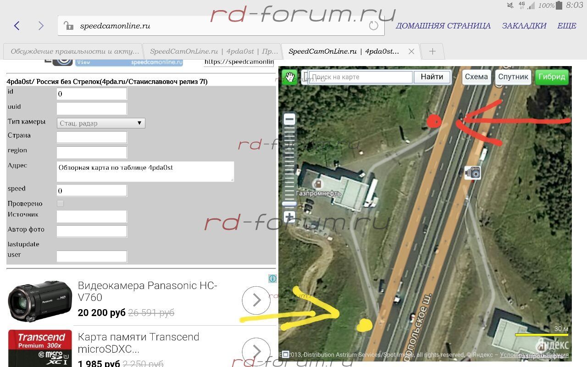587x367 pixels.
Task: Reload the page via refresh icon
Action: coord(374,26)
